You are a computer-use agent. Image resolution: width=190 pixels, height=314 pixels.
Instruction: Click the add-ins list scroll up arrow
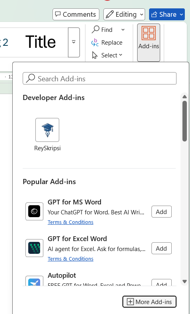click(184, 97)
